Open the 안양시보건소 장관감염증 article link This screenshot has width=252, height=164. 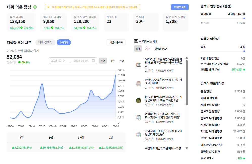163,81
